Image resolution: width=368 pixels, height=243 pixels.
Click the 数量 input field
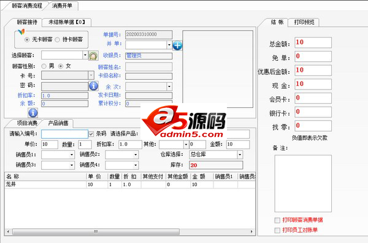(x=85, y=144)
